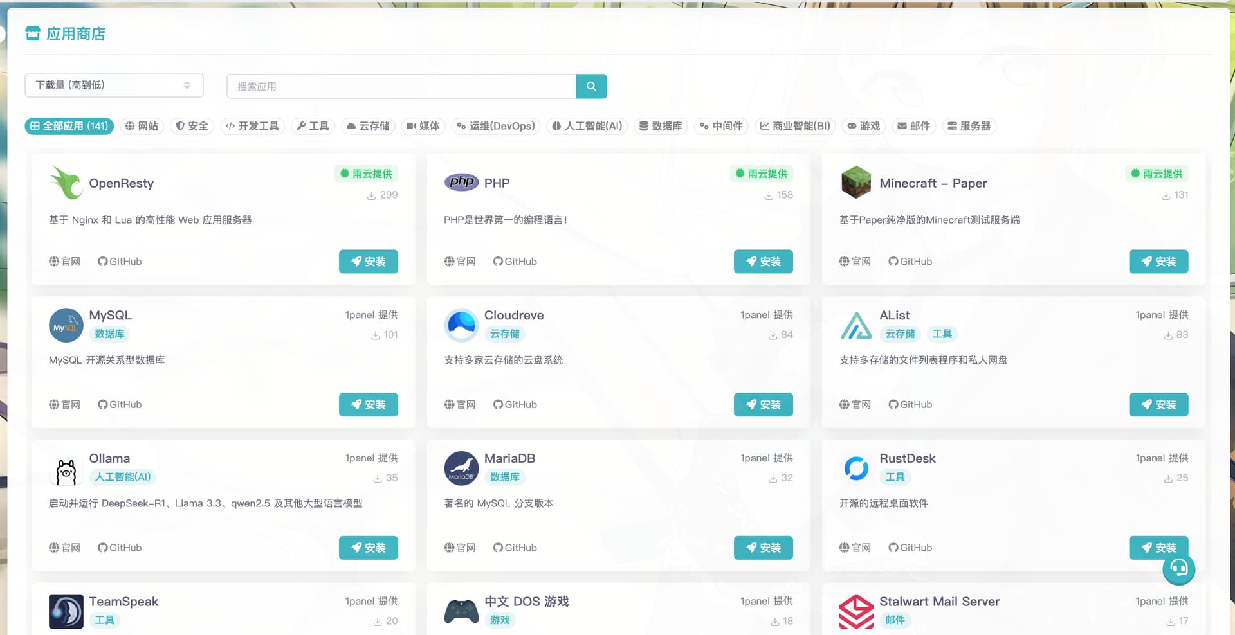
Task: Filter by 人工智能(AI) category in filter bar
Action: pos(587,126)
